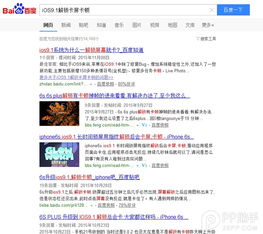263x234 pixels.
Task: Click the Baidu logo
Action: pyautogui.click(x=19, y=9)
